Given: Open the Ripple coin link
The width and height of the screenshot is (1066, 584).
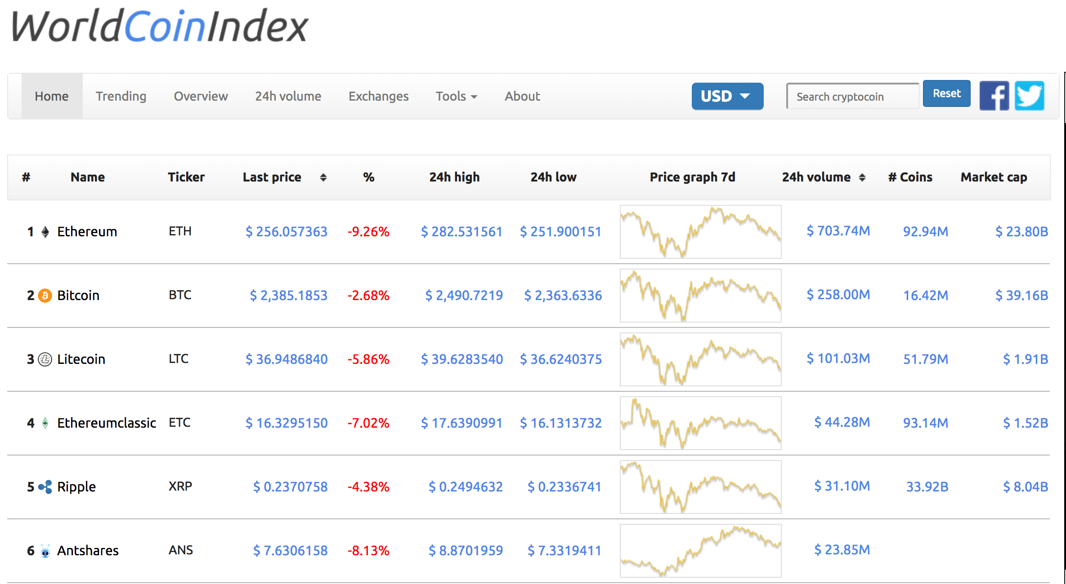Looking at the screenshot, I should pyautogui.click(x=76, y=487).
